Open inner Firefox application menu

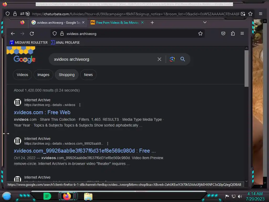[x=242, y=33]
